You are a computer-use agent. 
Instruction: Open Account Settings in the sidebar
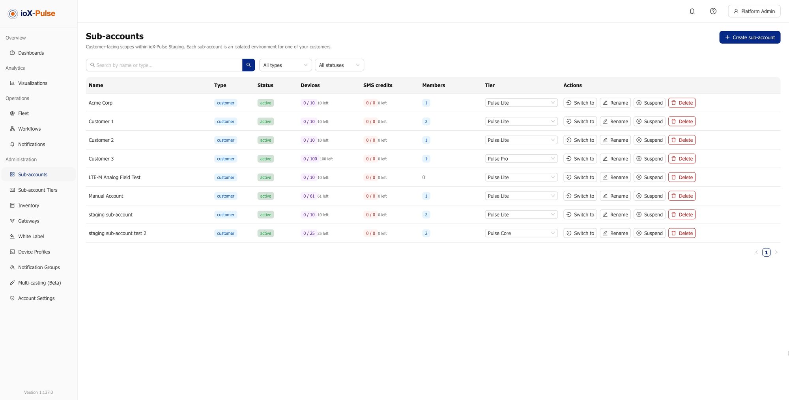39,298
